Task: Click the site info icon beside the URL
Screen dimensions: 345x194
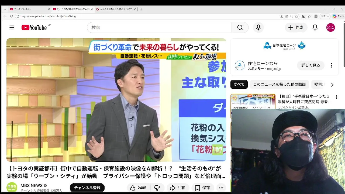Action: pyautogui.click(x=18, y=16)
